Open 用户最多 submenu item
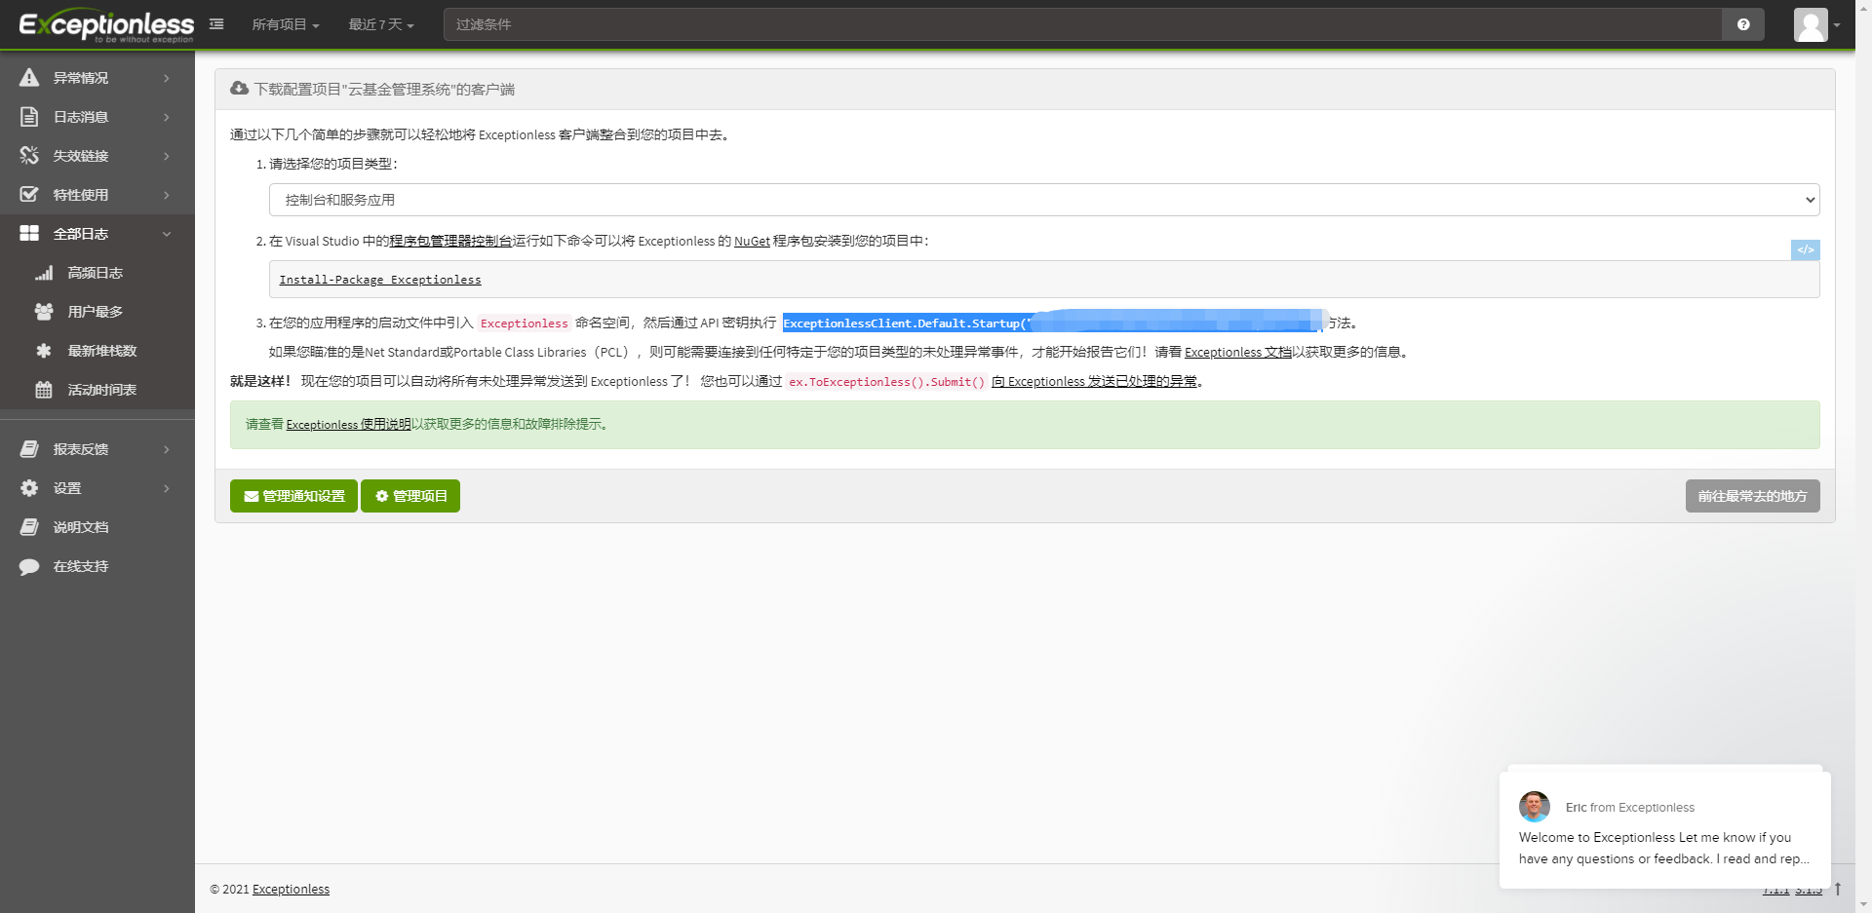The width and height of the screenshot is (1872, 913). 97,312
